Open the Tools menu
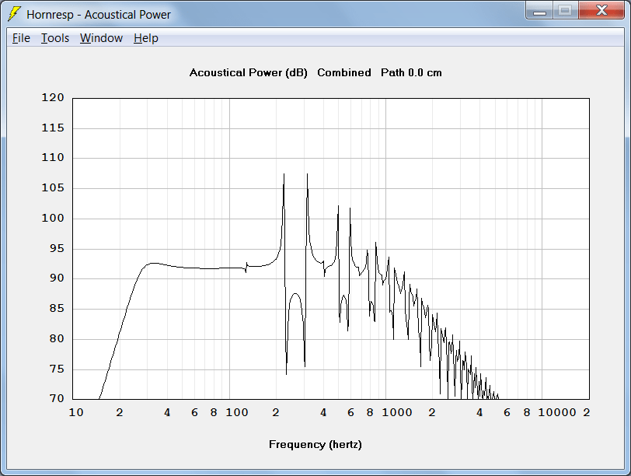The image size is (631, 476). 54,38
